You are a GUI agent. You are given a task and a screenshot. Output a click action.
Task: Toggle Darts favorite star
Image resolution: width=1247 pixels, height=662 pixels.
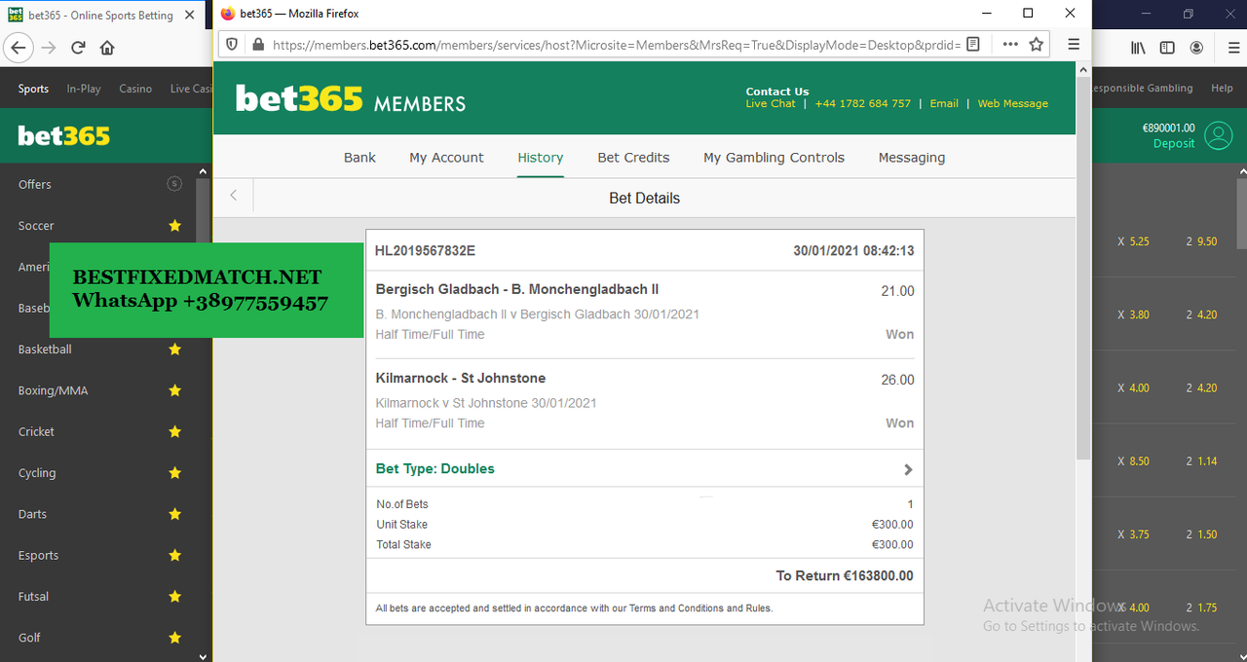click(x=175, y=514)
